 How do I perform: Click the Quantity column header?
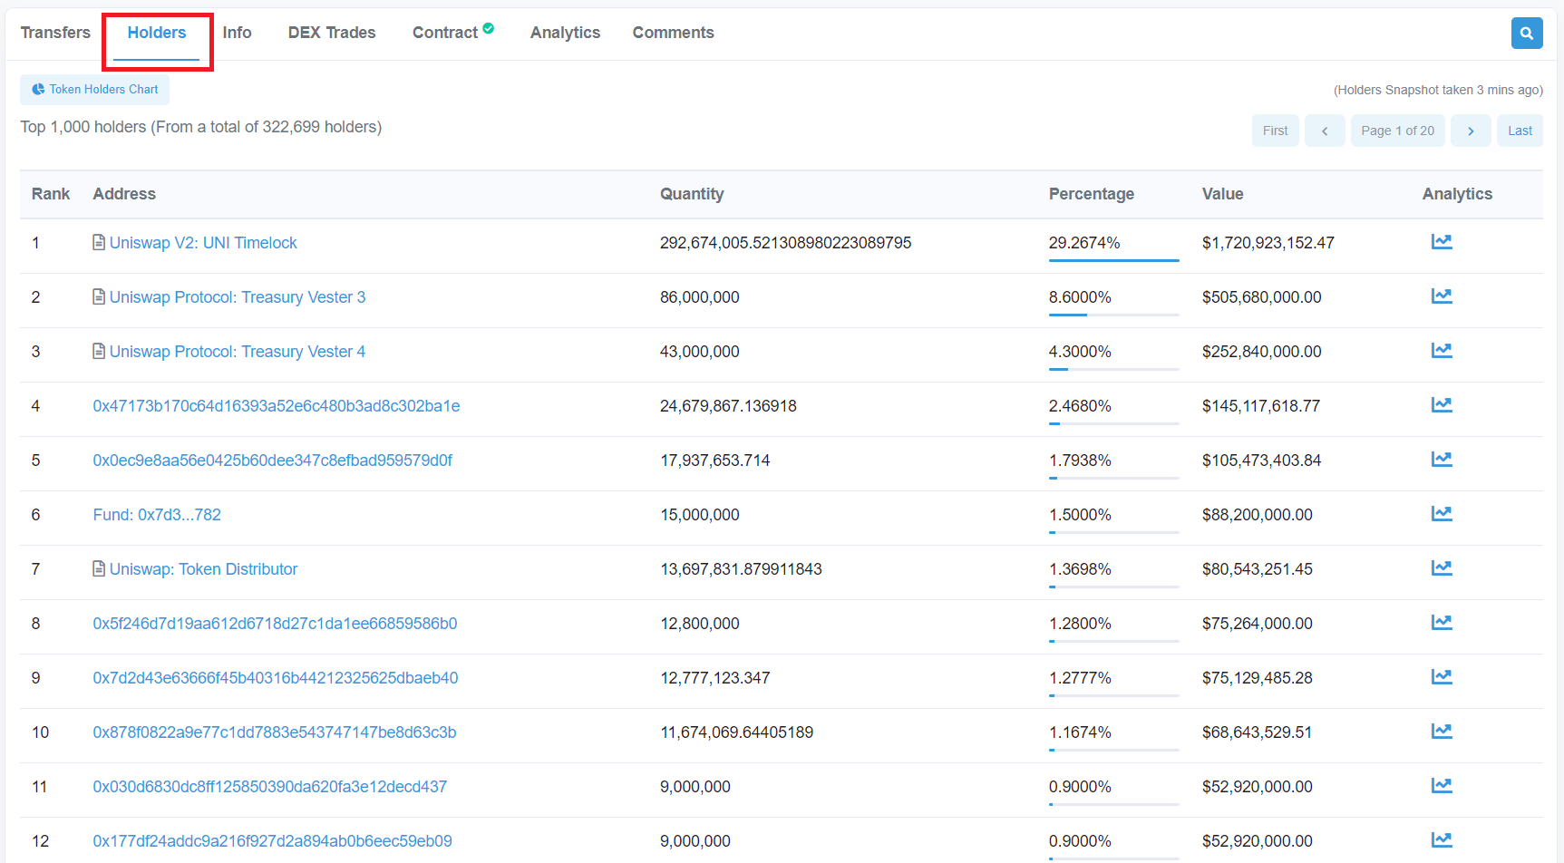pyautogui.click(x=692, y=194)
